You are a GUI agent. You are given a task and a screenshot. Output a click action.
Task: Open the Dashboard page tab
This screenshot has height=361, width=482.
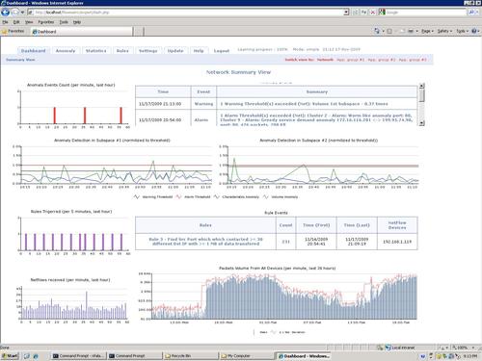pyautogui.click(x=34, y=51)
